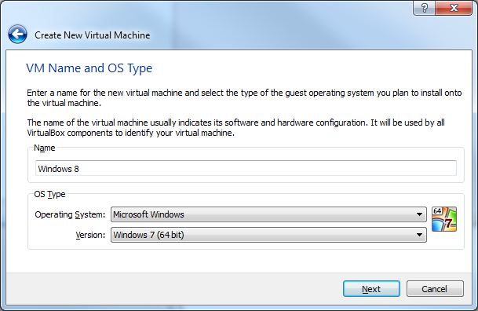
Task: Click the Cancel button
Action: [x=435, y=289]
